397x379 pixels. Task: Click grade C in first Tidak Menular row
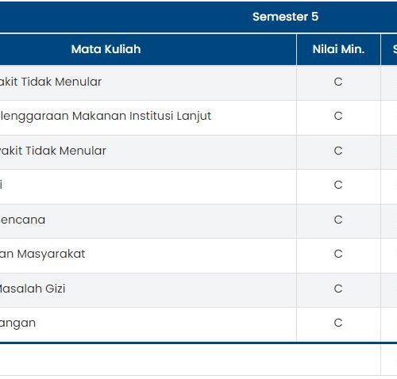click(338, 82)
